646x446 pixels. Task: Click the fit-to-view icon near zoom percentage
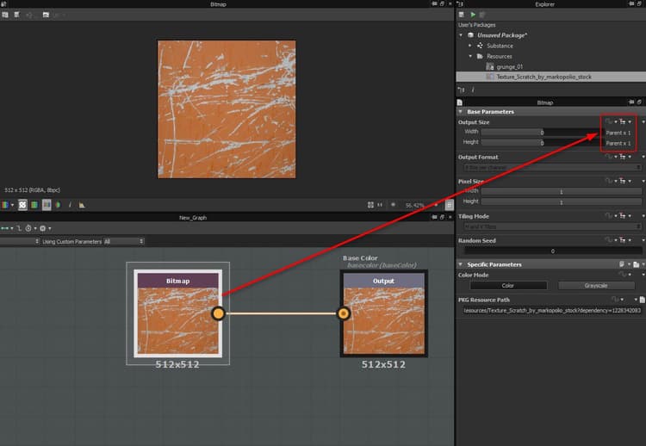[370, 205]
